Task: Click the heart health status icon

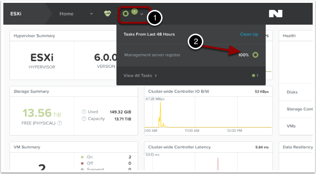Action: (x=107, y=14)
